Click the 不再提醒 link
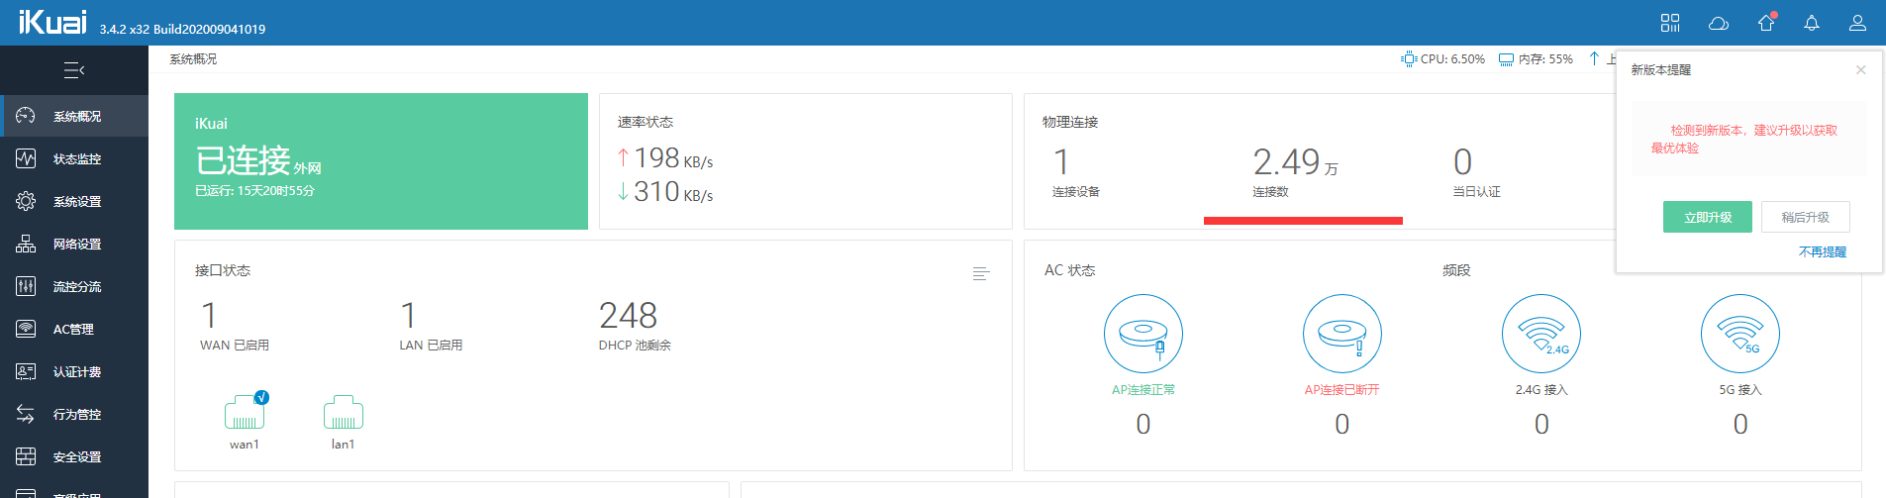1886x498 pixels. pos(1823,252)
